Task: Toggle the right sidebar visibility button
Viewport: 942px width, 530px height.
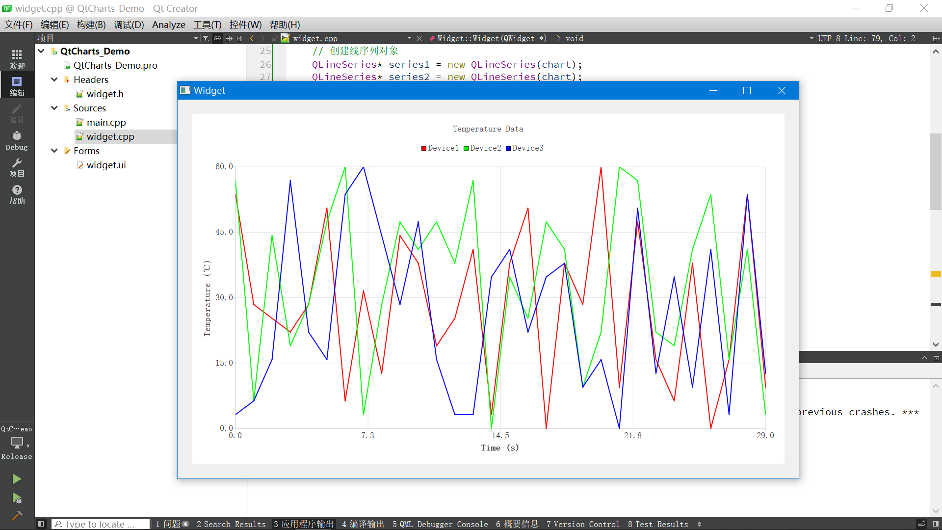Action: (936, 524)
